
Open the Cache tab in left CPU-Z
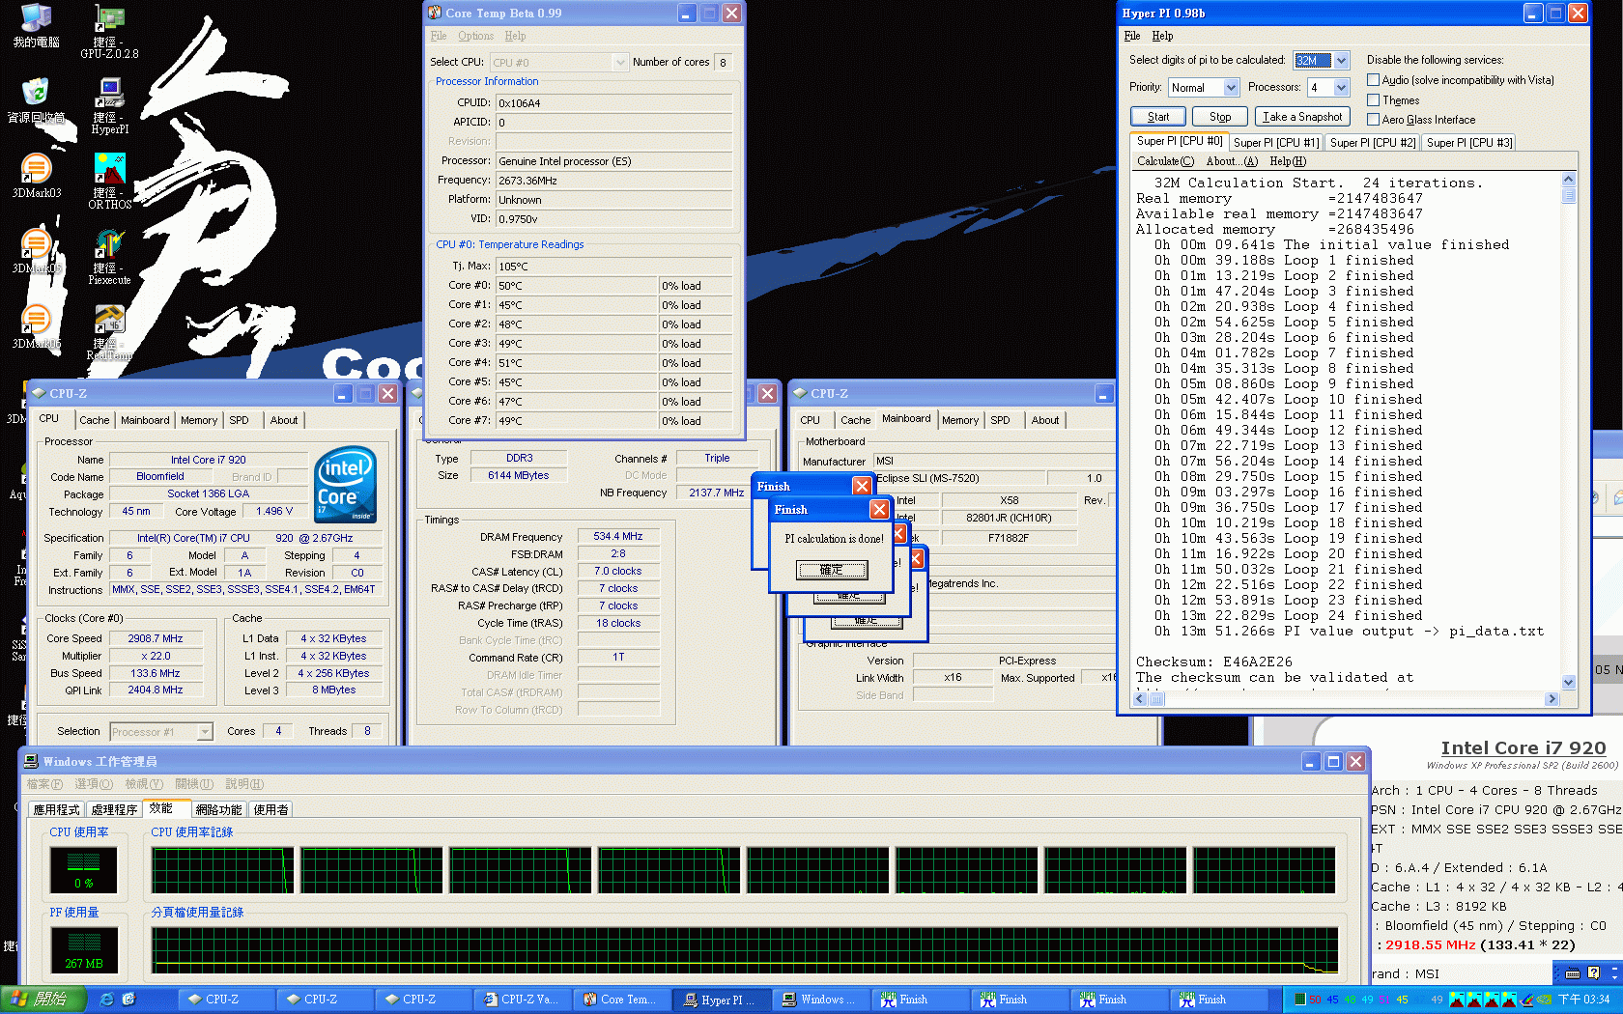tap(95, 420)
